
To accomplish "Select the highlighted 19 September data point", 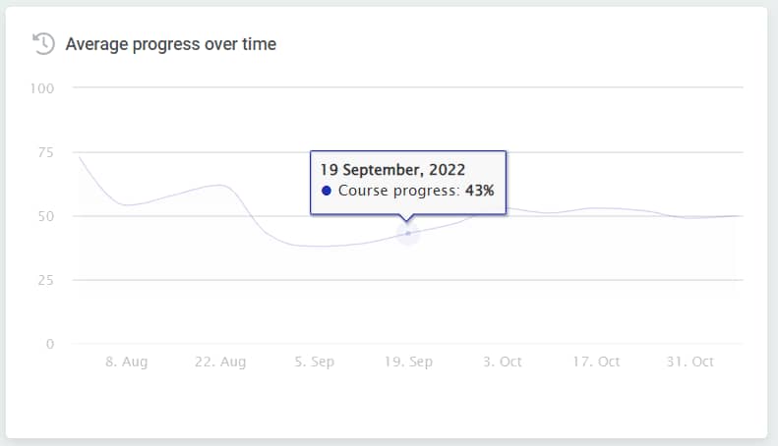I will click(x=408, y=233).
